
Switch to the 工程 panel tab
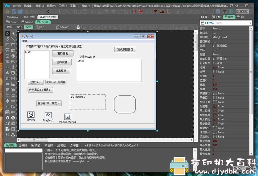click(x=216, y=17)
